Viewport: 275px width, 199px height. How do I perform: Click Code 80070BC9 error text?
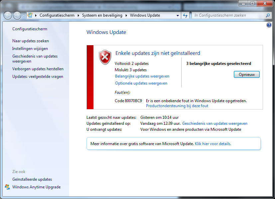(x=128, y=101)
